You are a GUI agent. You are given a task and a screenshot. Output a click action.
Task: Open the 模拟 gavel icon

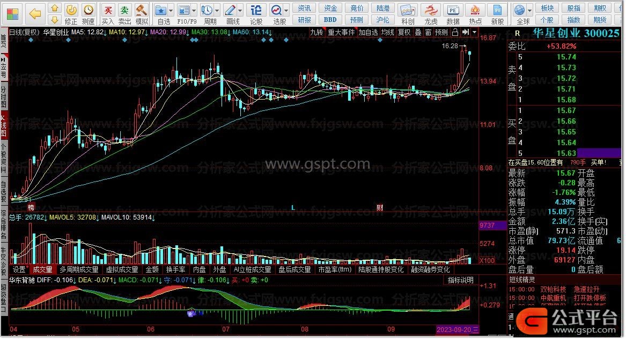pos(141,14)
